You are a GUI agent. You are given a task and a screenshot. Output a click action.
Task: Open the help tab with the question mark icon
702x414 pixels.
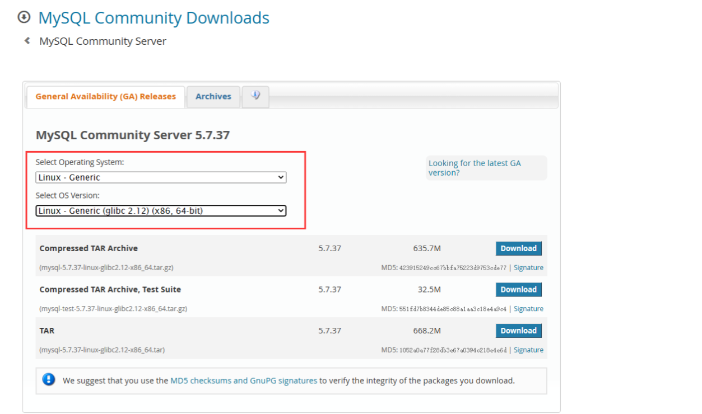pyautogui.click(x=255, y=96)
